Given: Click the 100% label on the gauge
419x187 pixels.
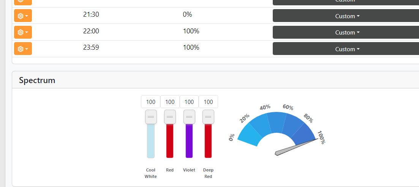Looking at the screenshot, I should tap(321, 137).
